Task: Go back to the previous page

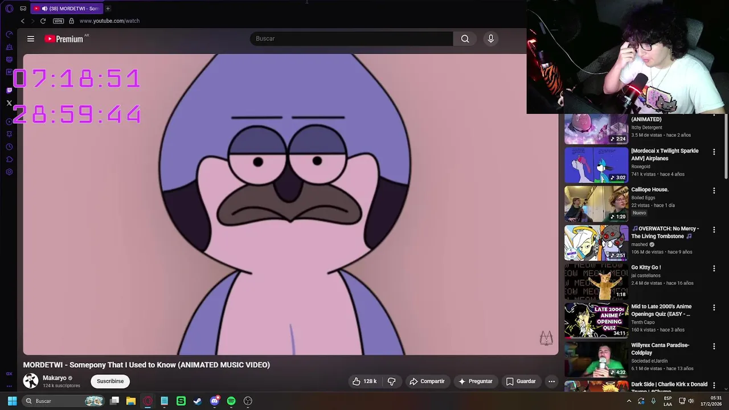Action: (23, 21)
